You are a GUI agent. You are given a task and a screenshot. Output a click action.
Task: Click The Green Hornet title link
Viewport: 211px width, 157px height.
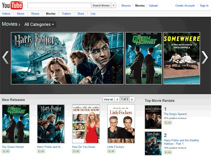coord(13,147)
